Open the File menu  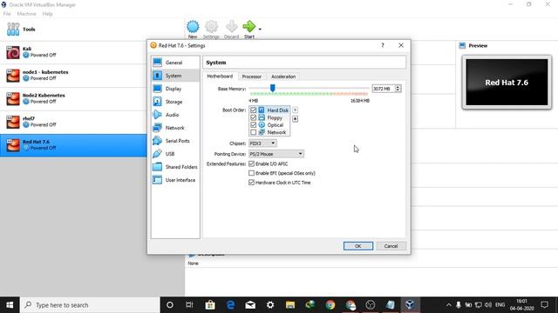[7, 14]
